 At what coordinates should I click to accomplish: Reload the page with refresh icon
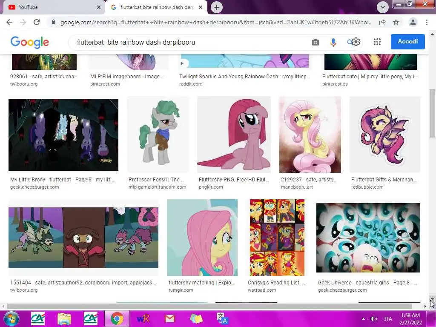point(37,22)
